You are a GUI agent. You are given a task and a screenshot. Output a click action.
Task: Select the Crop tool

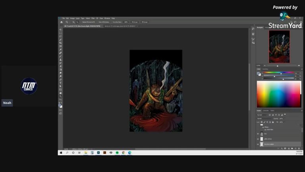coord(60,43)
